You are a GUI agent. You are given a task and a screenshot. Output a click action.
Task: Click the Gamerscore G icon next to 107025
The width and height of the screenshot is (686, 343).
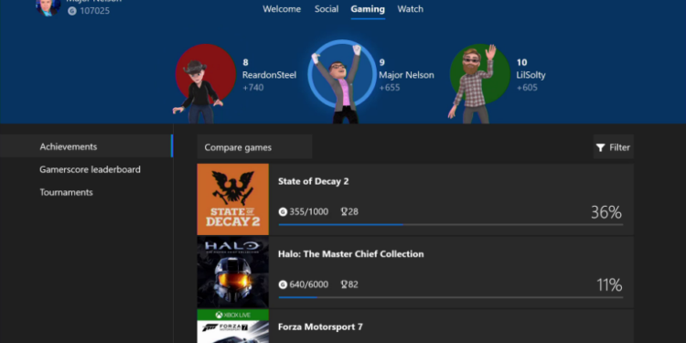pos(72,11)
